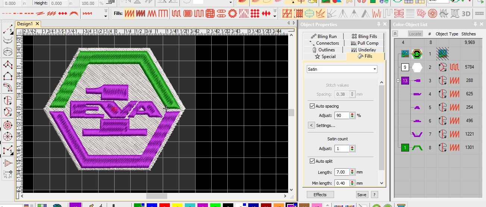Select the cross stitch dotted fill icon
This screenshot has height=207, width=486.
click(x=255, y=14)
